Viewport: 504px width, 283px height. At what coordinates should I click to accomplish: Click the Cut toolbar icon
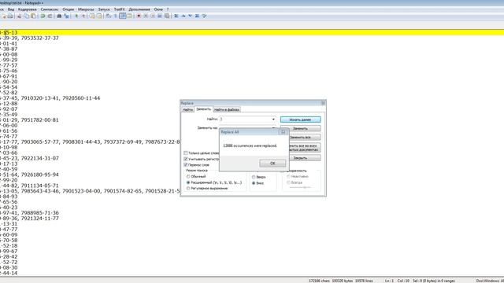tap(19, 16)
